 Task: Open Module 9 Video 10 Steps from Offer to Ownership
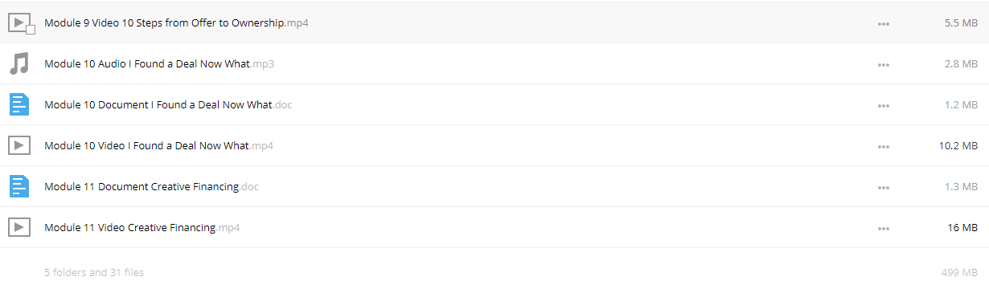pyautogui.click(x=176, y=23)
